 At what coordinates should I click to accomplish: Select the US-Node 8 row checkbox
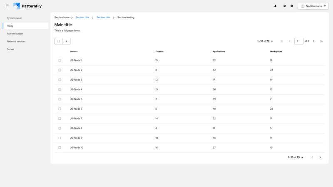tap(60, 128)
